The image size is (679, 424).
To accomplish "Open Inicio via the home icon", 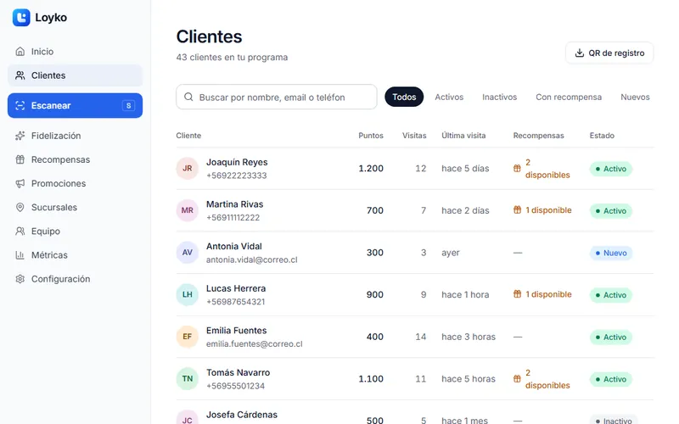I will pyautogui.click(x=20, y=52).
